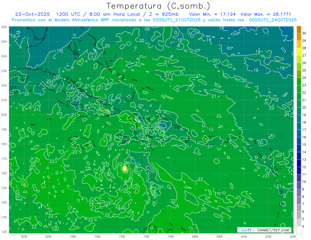
Task: Click the "22N" latitude axis label
Action: pos(4,85)
